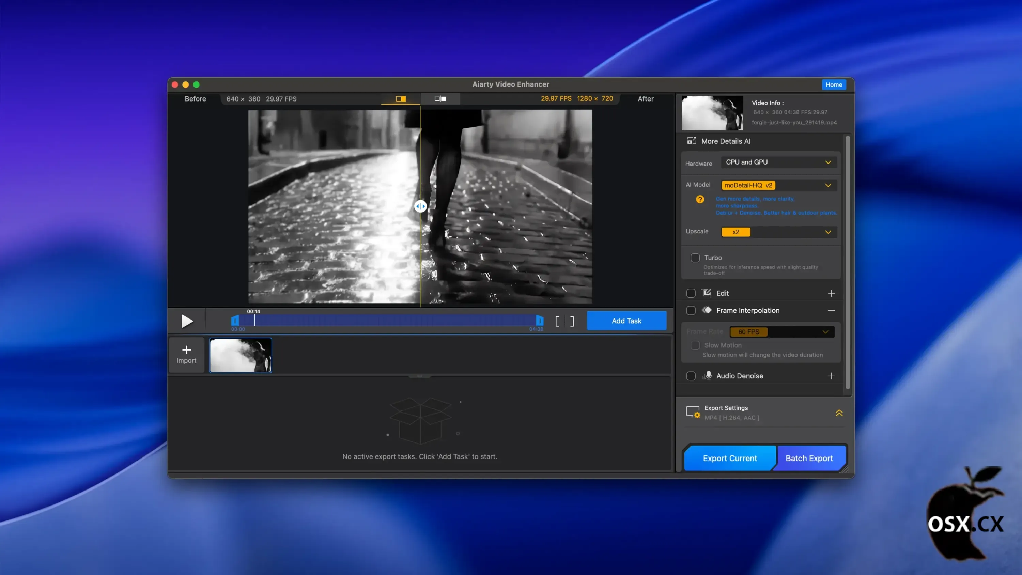Click the timeline scrub bar at midpoint
Viewport: 1022px width, 575px height.
pos(387,320)
